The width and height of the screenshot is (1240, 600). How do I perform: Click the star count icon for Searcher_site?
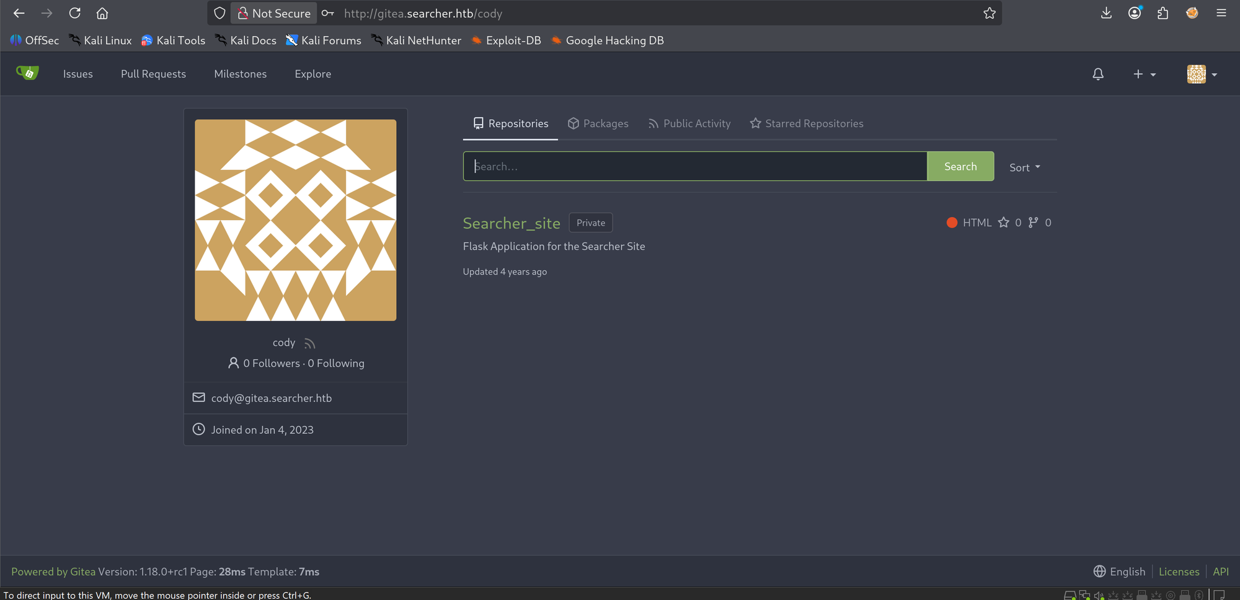click(x=1004, y=223)
